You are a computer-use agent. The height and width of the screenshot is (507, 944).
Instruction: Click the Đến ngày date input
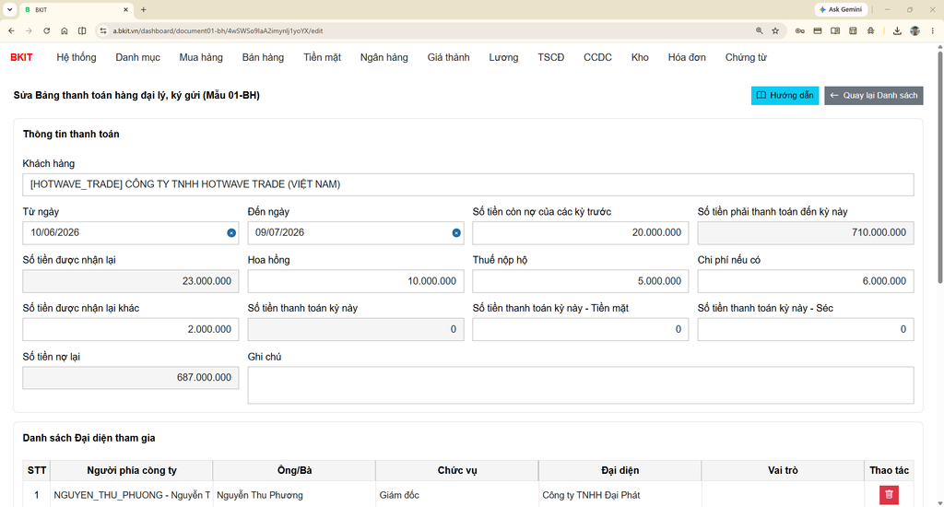point(356,233)
